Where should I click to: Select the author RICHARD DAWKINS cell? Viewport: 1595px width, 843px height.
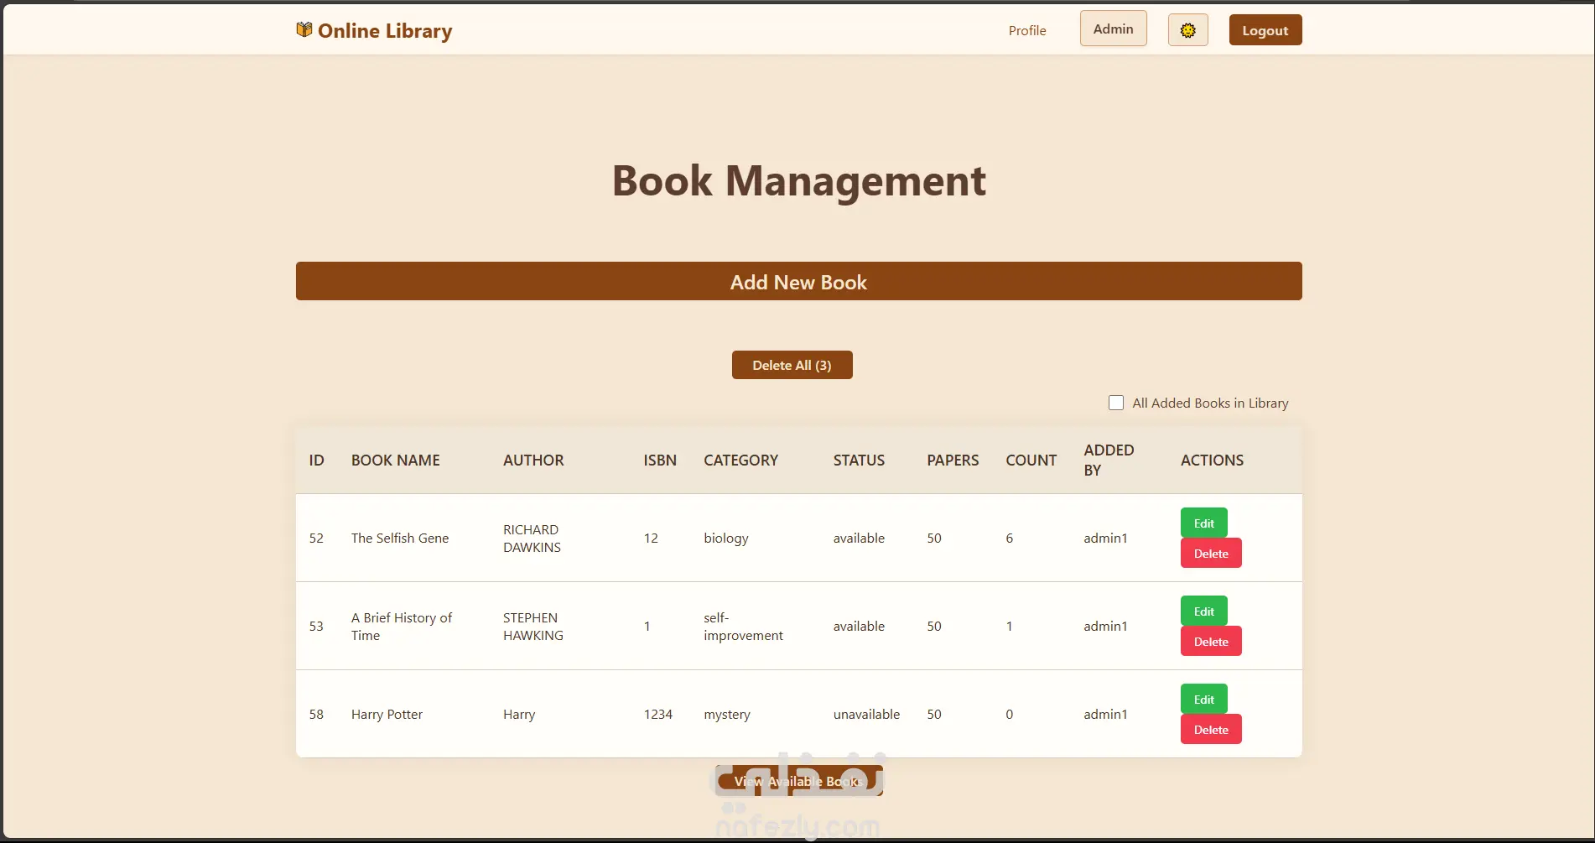532,538
